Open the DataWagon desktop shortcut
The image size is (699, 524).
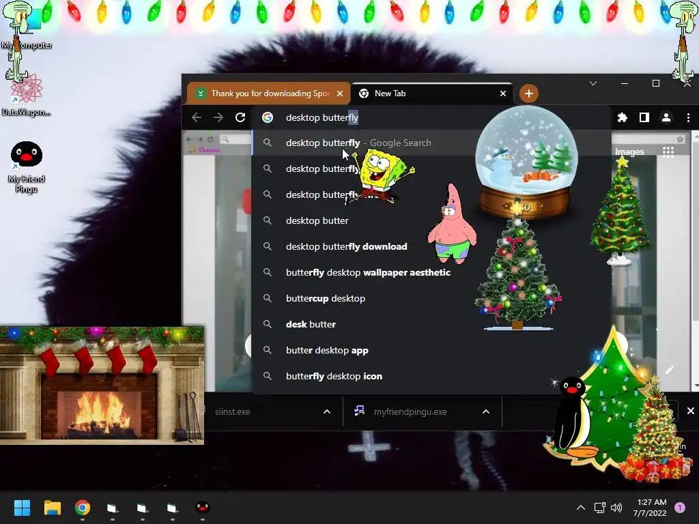[x=26, y=96]
